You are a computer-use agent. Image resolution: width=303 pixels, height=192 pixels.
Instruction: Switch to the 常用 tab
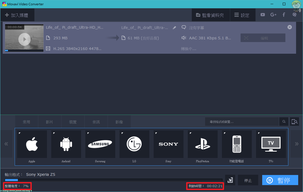pyautogui.click(x=26, y=122)
